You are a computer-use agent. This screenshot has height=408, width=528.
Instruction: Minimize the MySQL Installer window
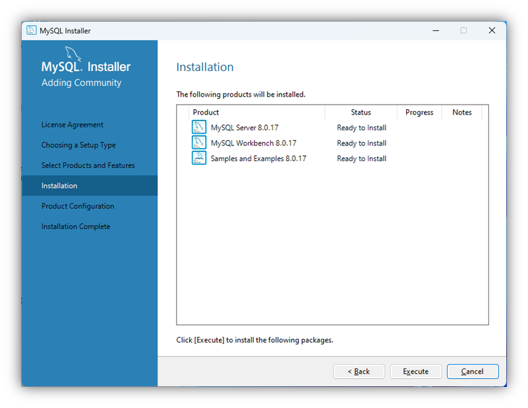click(436, 30)
